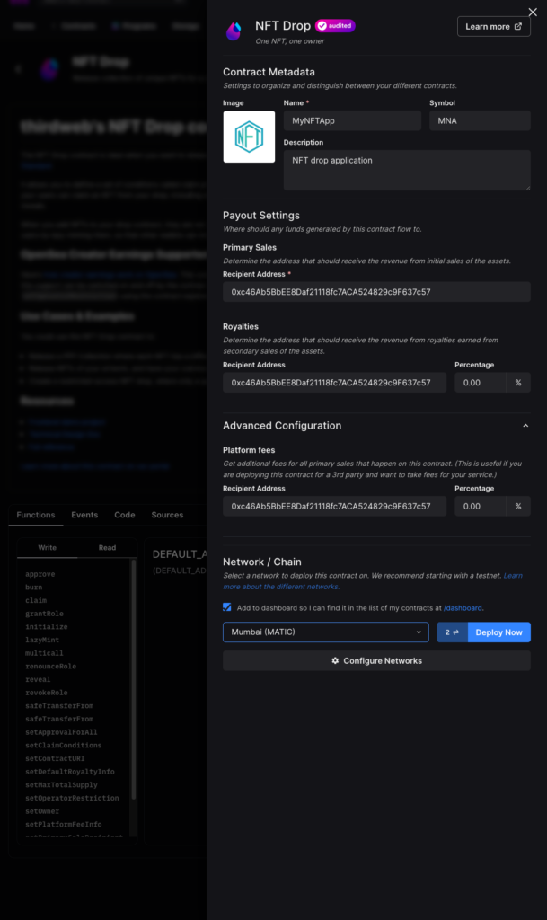
Task: Select the multicall function
Action: (44, 653)
